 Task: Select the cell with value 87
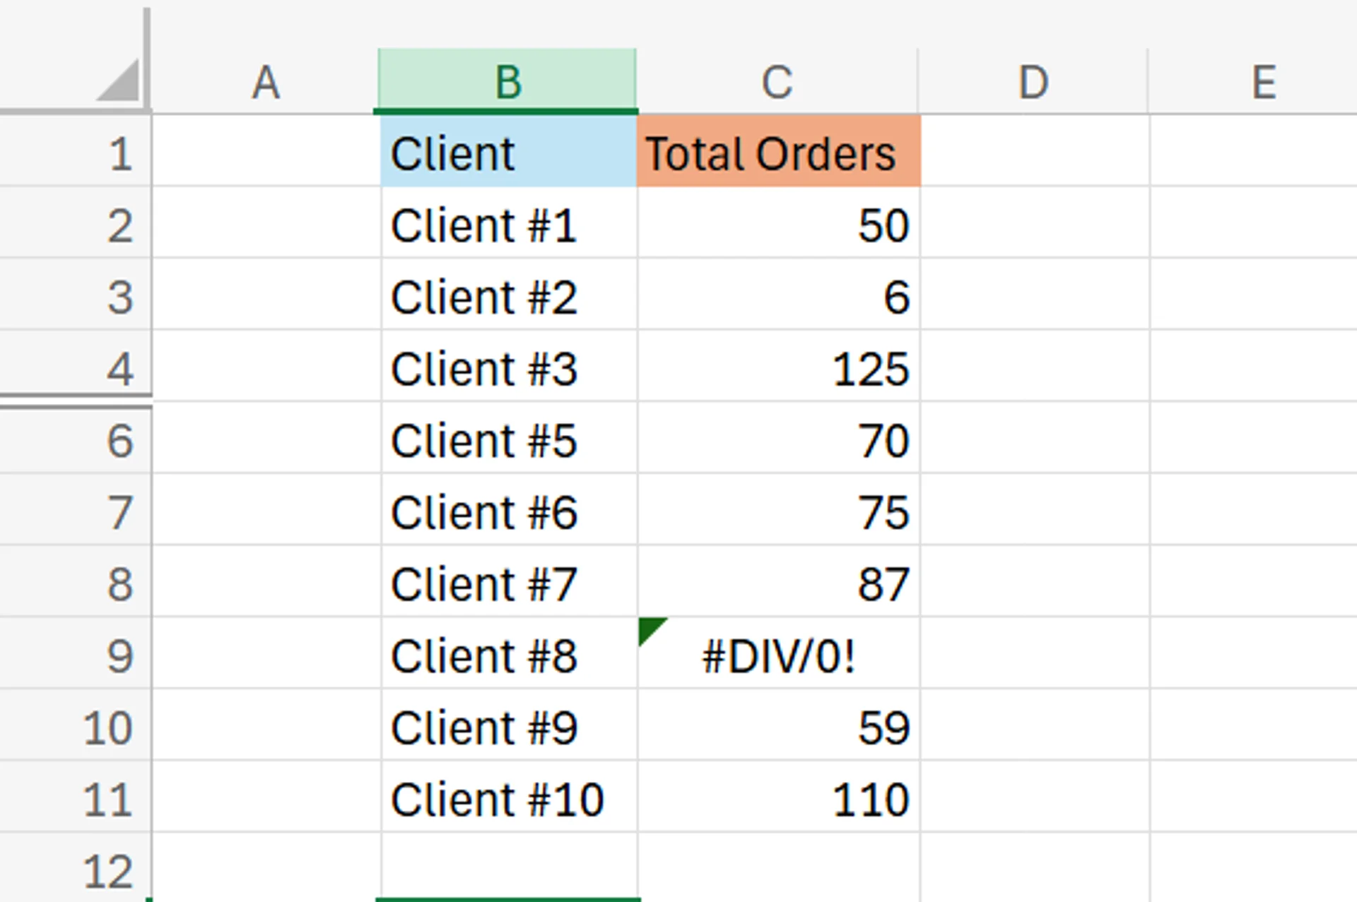click(777, 583)
